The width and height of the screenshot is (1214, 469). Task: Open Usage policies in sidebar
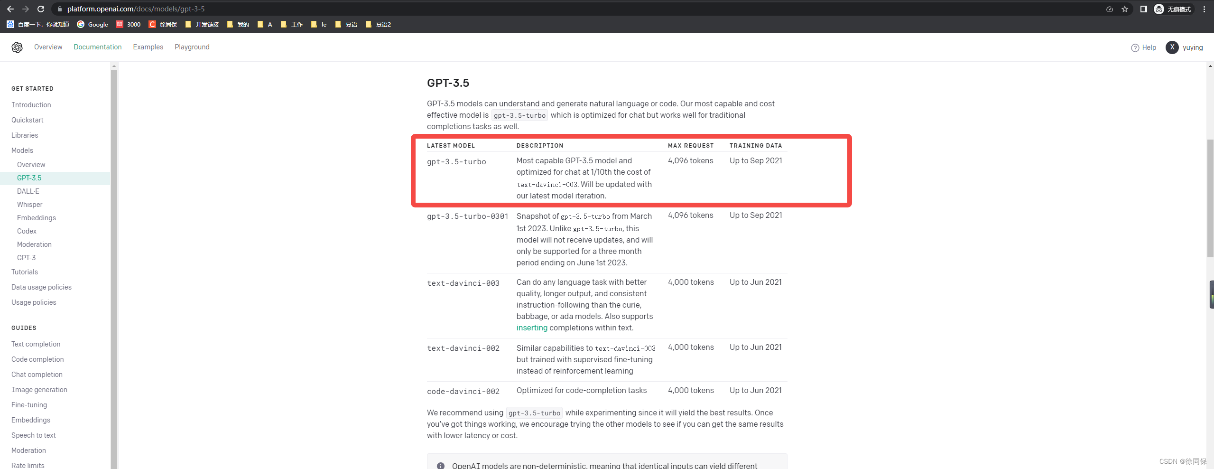pos(34,302)
